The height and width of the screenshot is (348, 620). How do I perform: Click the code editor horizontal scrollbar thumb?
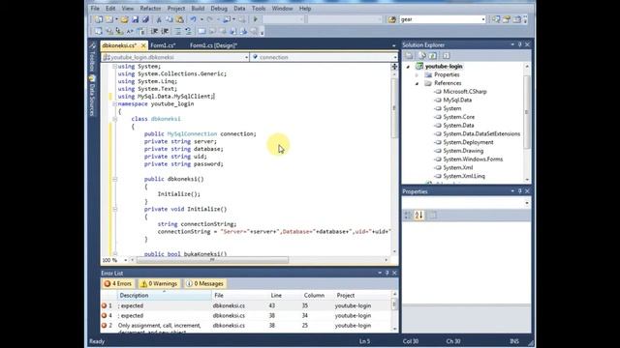(x=213, y=260)
